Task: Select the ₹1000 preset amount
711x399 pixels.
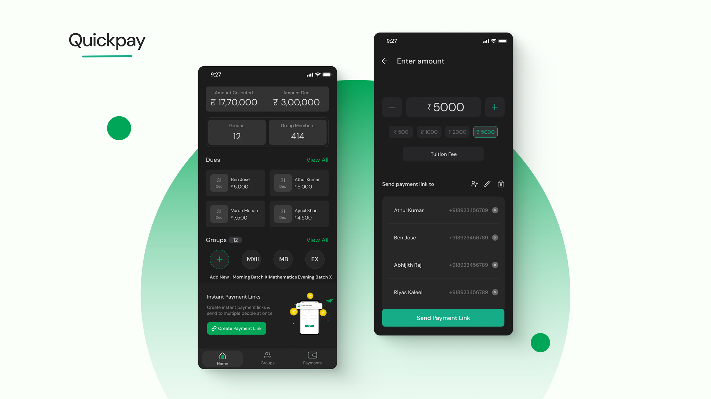Action: click(429, 132)
